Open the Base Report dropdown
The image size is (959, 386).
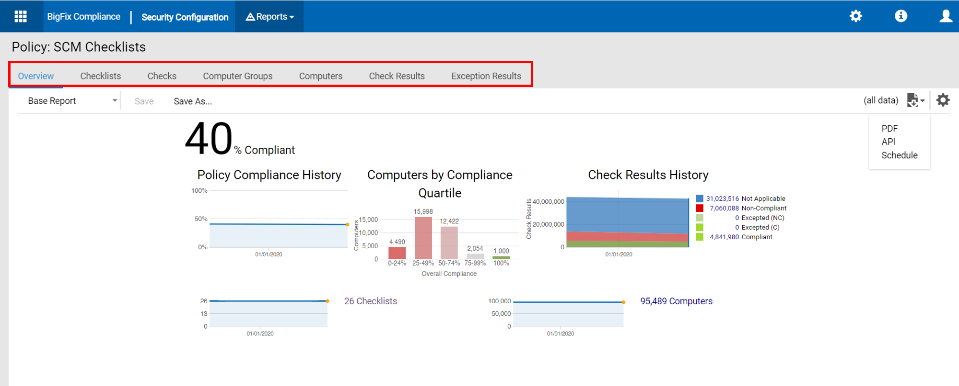click(72, 101)
